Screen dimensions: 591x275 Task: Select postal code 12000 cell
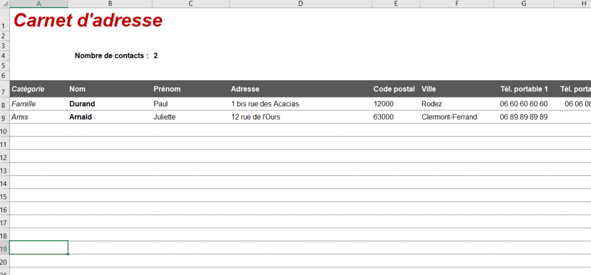pyautogui.click(x=396, y=104)
